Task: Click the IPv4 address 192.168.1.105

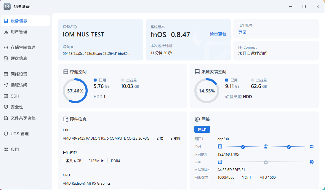Action: tap(228, 154)
